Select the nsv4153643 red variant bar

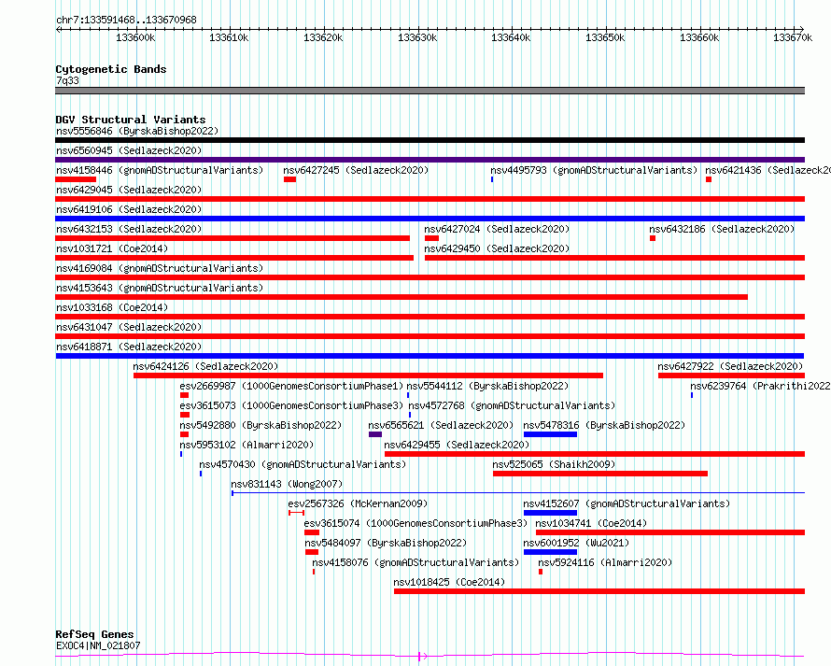401,297
